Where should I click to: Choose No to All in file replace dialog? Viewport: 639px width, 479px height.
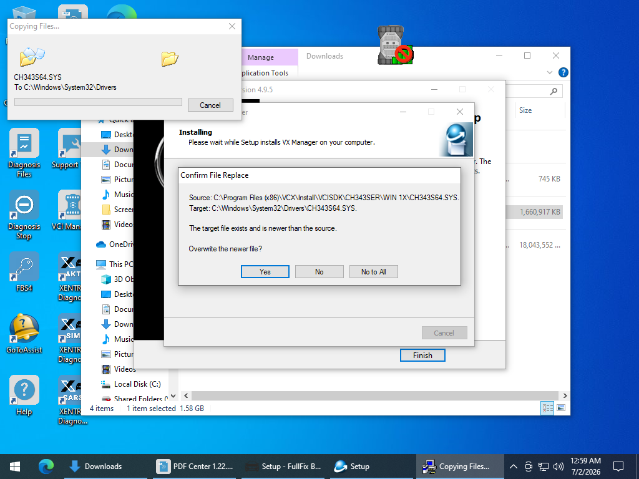pyautogui.click(x=373, y=272)
